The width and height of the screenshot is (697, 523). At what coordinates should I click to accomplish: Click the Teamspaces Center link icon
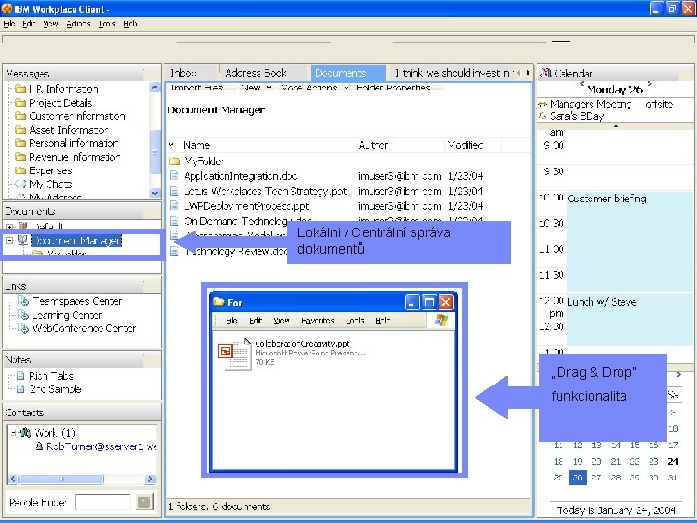click(23, 301)
